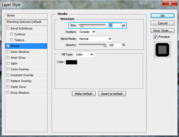Image resolution: width=179 pixels, height=137 pixels.
Task: Open the Position dropdown set to Outside
Action: [87, 32]
